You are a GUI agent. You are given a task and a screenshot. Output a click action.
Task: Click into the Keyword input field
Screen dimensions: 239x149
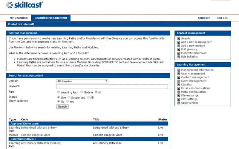tap(112, 86)
